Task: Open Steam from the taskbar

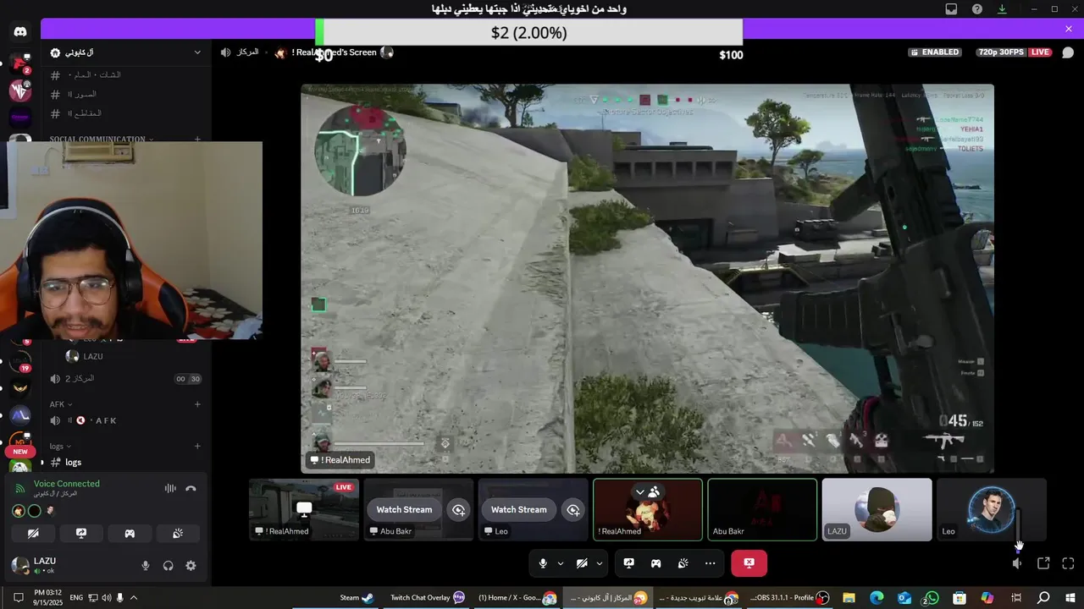Action: [x=357, y=598]
